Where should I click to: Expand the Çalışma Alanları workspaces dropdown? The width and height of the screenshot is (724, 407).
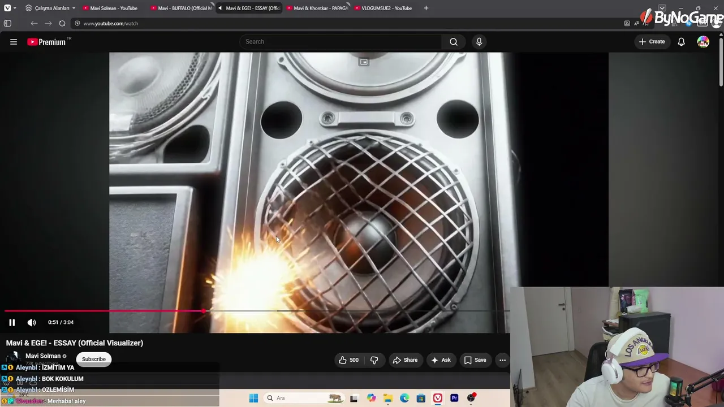tap(50, 8)
